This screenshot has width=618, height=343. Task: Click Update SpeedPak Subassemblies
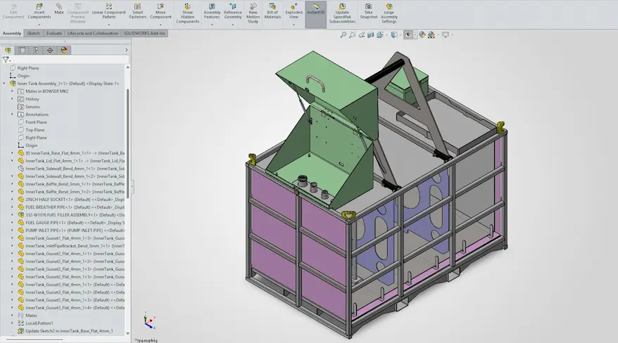pyautogui.click(x=342, y=13)
